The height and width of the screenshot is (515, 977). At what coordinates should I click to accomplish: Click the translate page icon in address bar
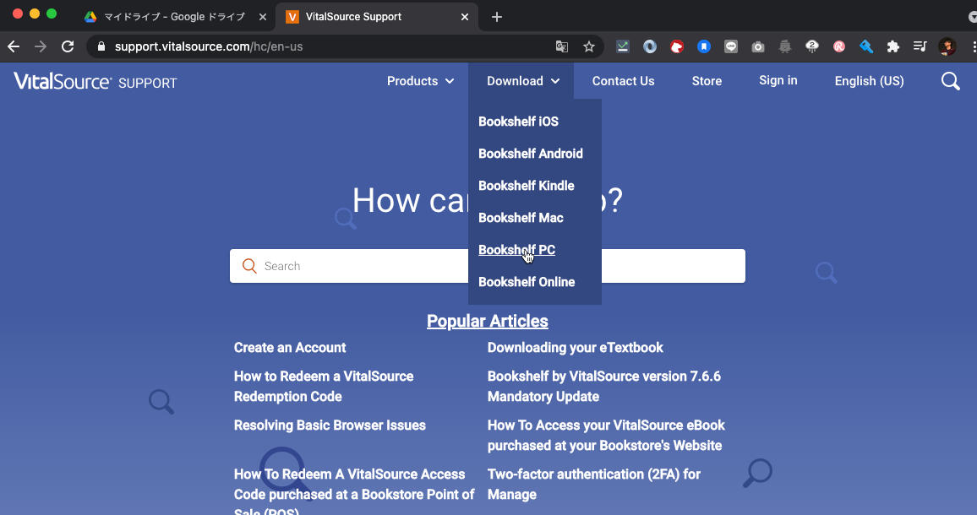click(561, 46)
